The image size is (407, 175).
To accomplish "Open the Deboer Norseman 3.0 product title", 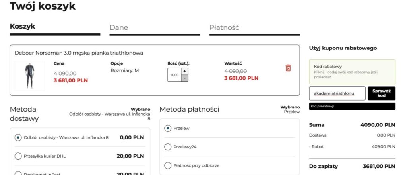I will [79, 53].
